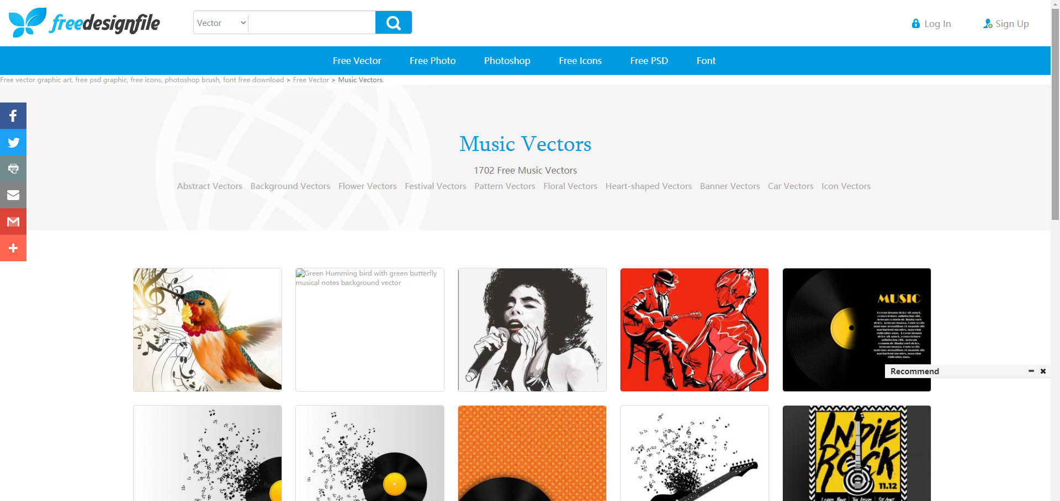The image size is (1060, 501).
Task: Click inside the search text field
Action: pyautogui.click(x=312, y=23)
